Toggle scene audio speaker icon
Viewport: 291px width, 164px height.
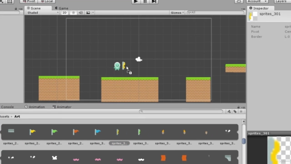(x=81, y=13)
